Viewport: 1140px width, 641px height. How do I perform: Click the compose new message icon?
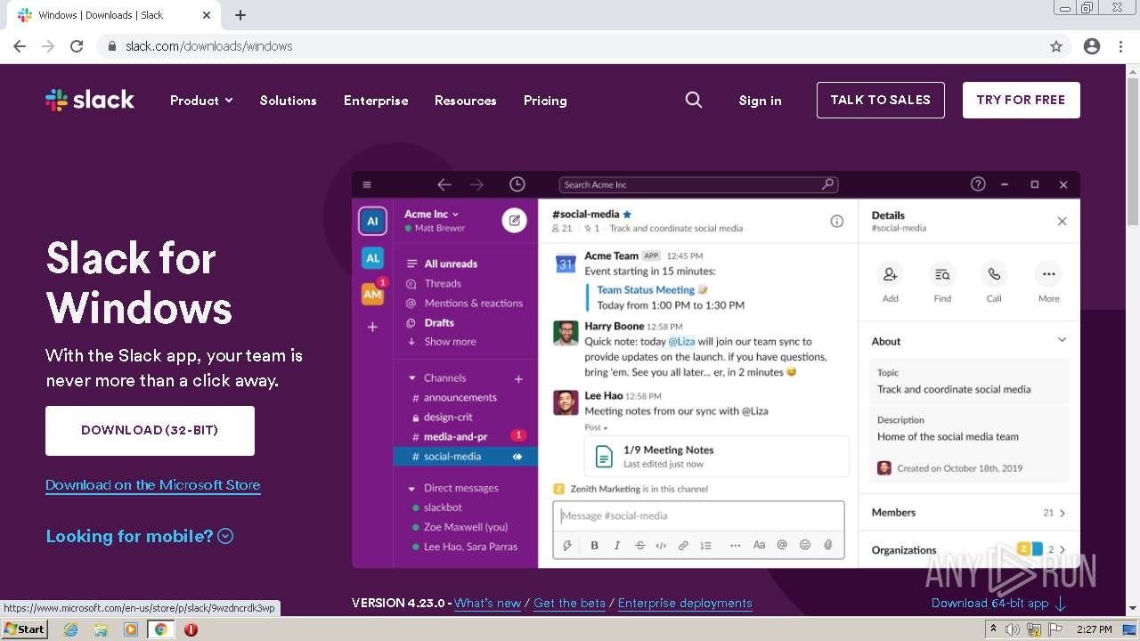[x=514, y=220]
